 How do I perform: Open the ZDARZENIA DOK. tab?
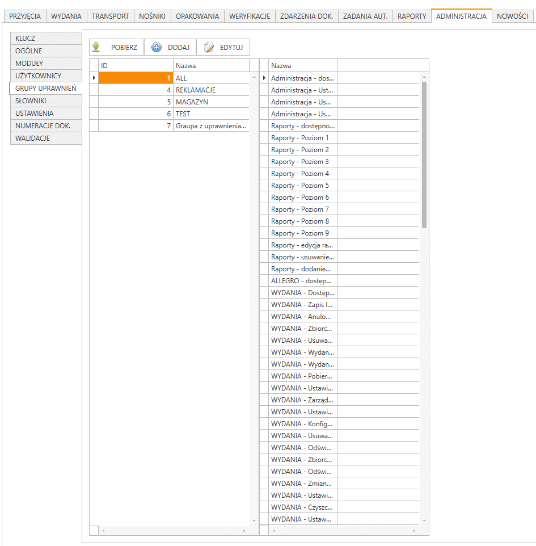pyautogui.click(x=307, y=16)
